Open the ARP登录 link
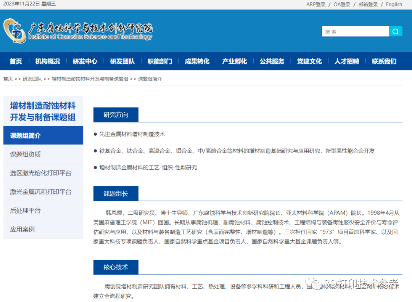Viewport: 412px width, 302px height. pos(315,5)
